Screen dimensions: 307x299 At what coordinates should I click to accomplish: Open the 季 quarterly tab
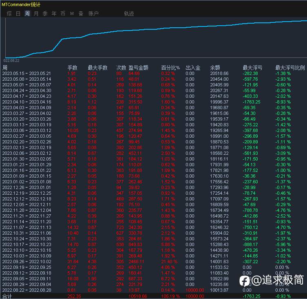[45, 13]
